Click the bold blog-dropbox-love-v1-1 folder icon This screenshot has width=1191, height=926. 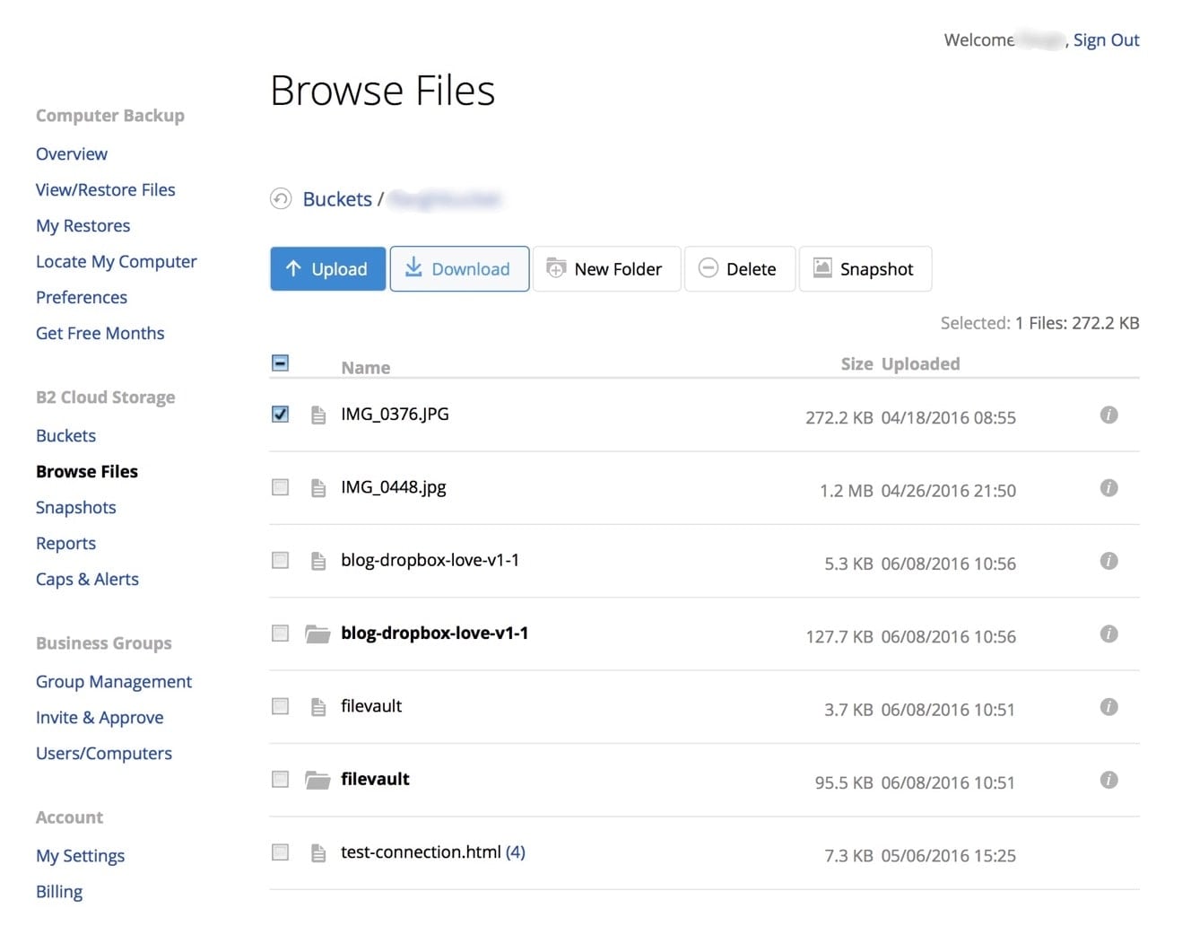(317, 634)
